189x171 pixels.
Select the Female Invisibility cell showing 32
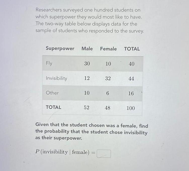point(108,79)
